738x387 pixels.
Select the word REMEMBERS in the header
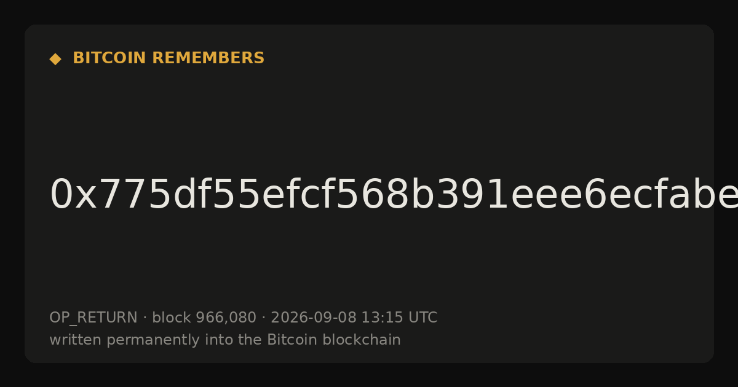click(208, 58)
